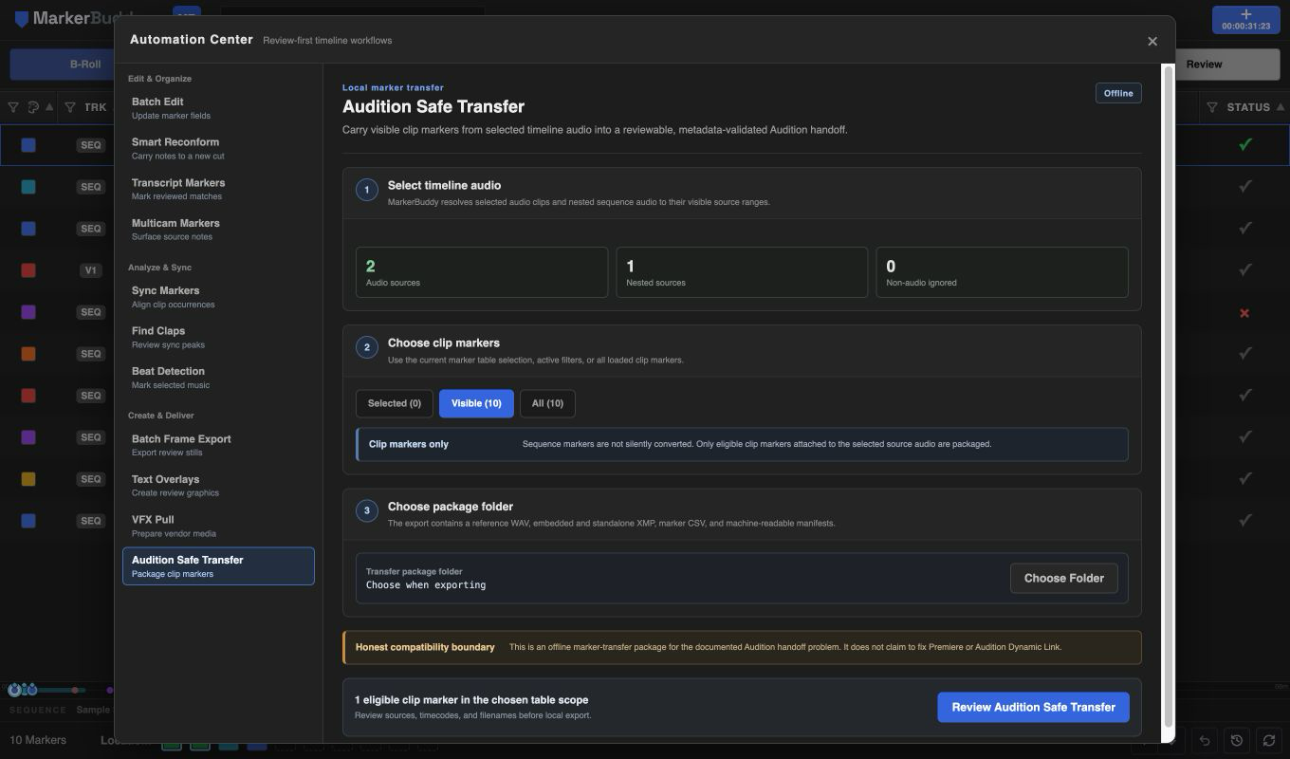Viewport: 1290px width, 759px height.
Task: Open the Smart Reconform workflow
Action: pos(218,149)
